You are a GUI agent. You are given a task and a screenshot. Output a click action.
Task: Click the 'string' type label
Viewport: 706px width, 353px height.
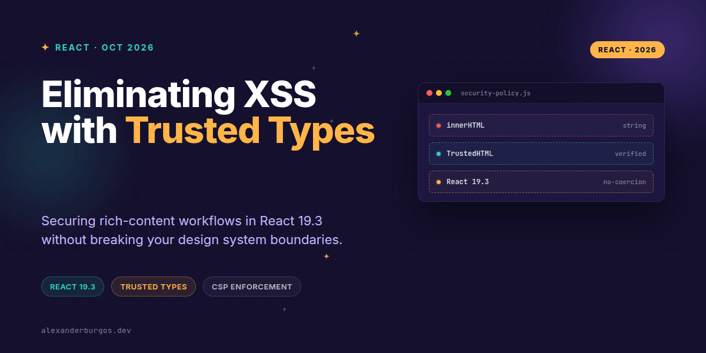pyautogui.click(x=634, y=125)
